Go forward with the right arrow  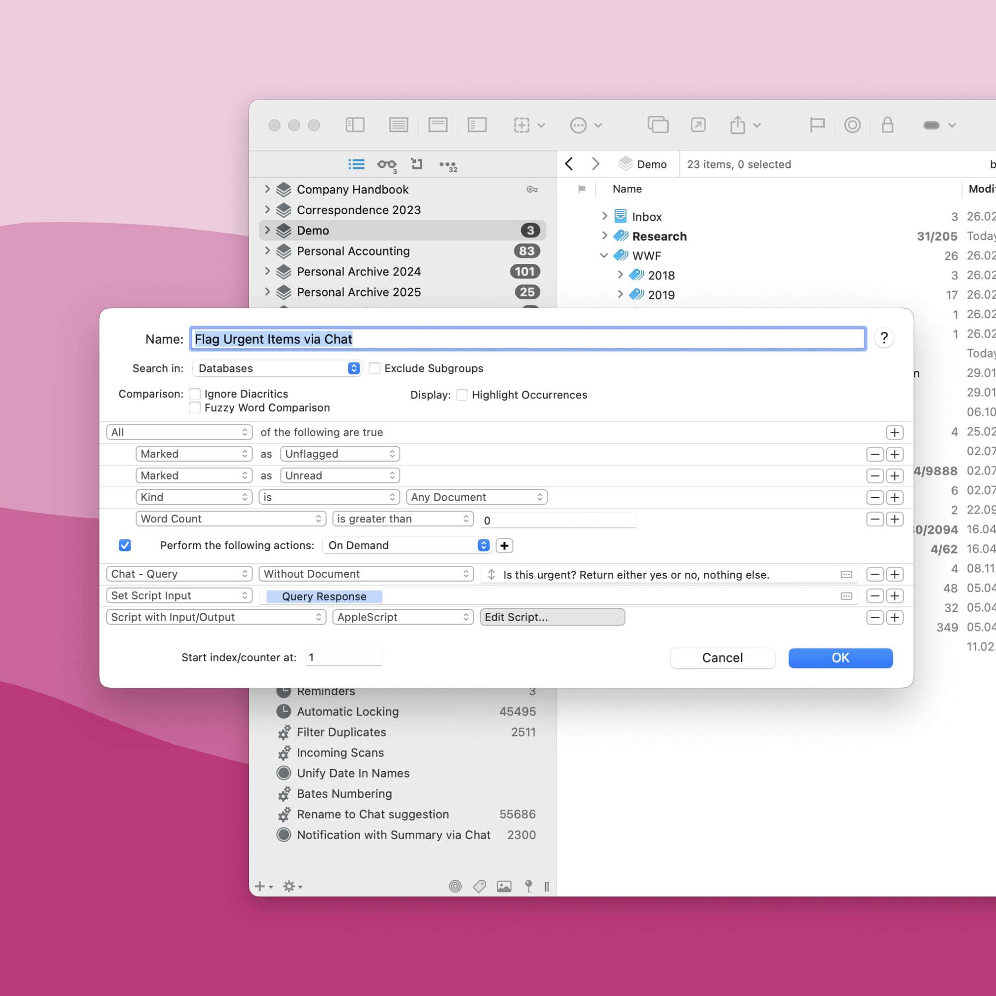tap(596, 164)
